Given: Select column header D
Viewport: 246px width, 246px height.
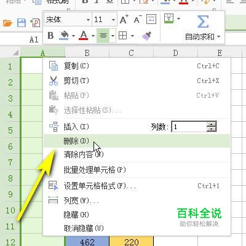Looking at the screenshot, I should (x=175, y=53).
